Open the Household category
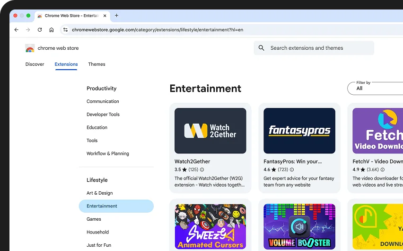Screen dimensions: 403x251 (97, 232)
